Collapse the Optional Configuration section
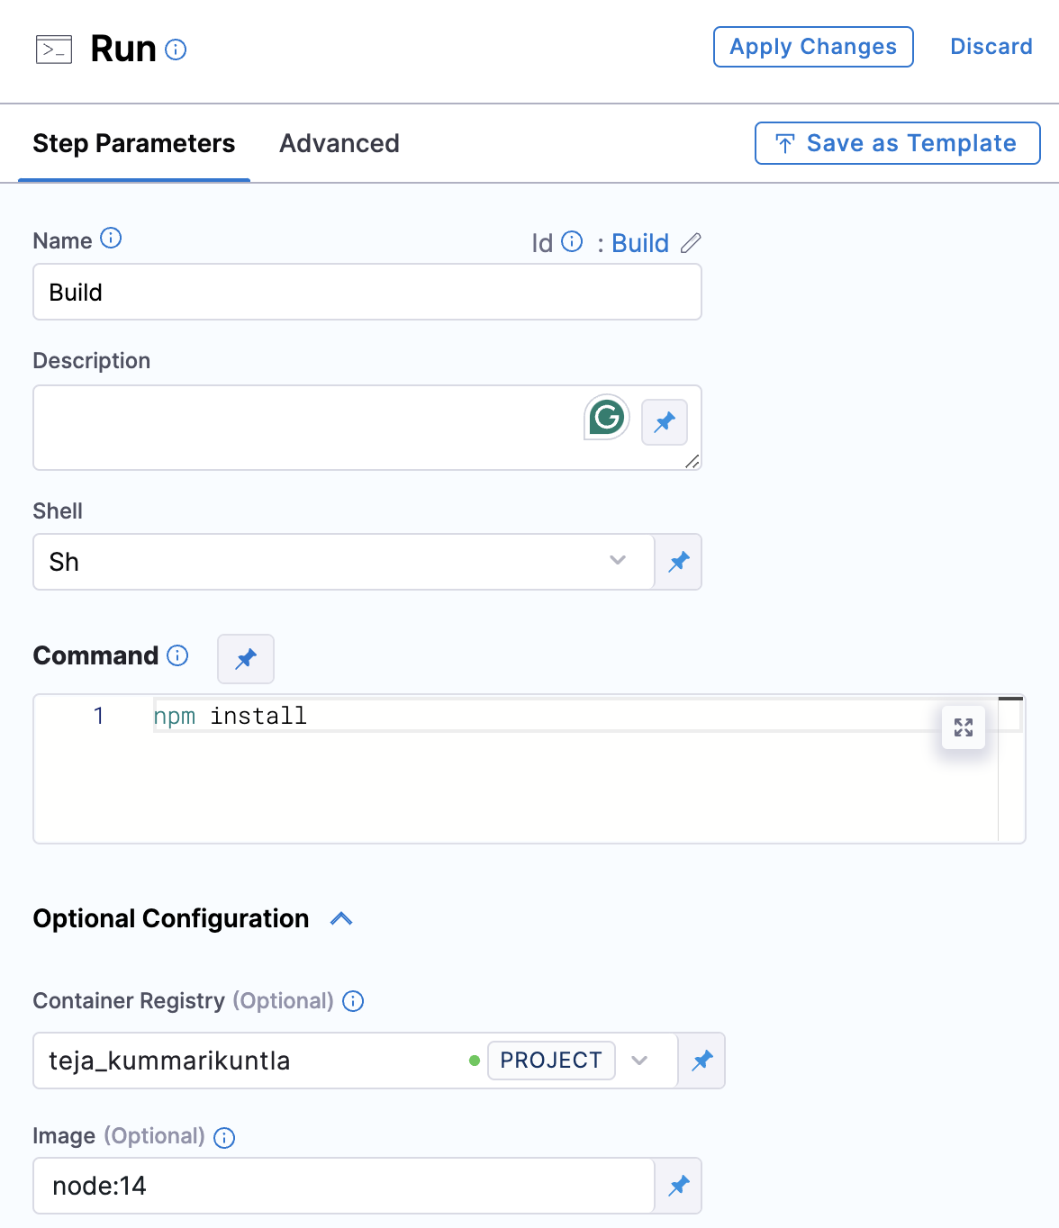Screen dimensions: 1059x1228 341,919
